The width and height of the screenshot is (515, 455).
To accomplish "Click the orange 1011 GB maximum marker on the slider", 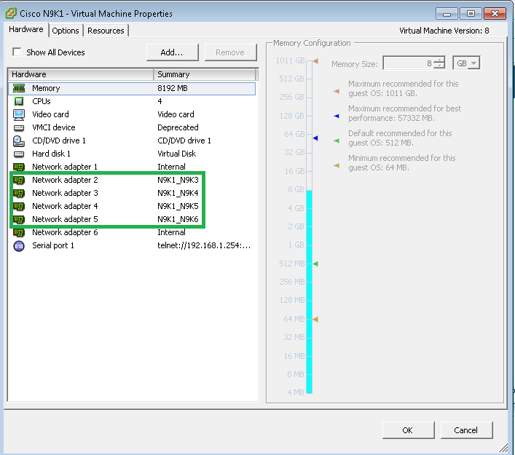I will [x=315, y=60].
